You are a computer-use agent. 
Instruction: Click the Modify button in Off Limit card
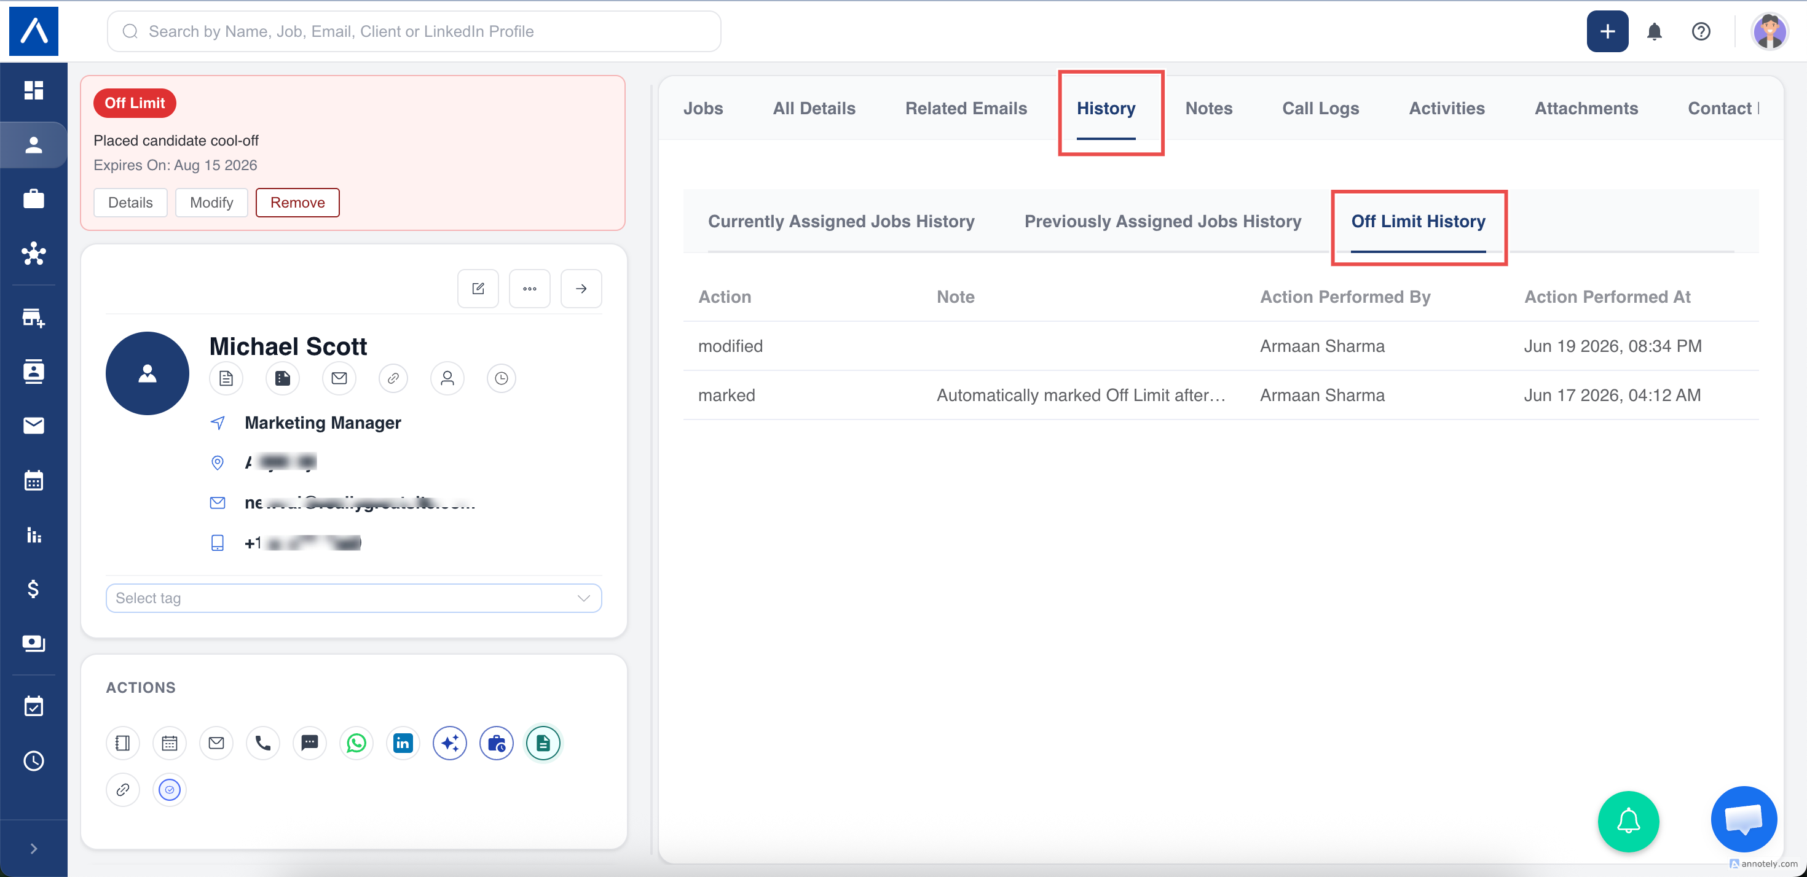coord(211,203)
